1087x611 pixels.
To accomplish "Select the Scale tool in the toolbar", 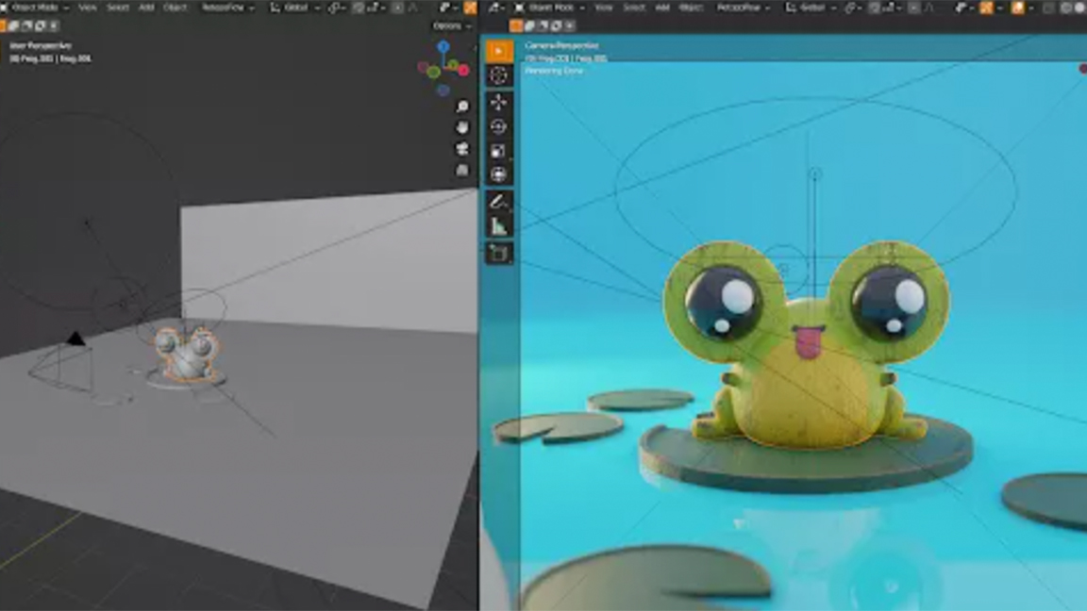I will coord(499,151).
